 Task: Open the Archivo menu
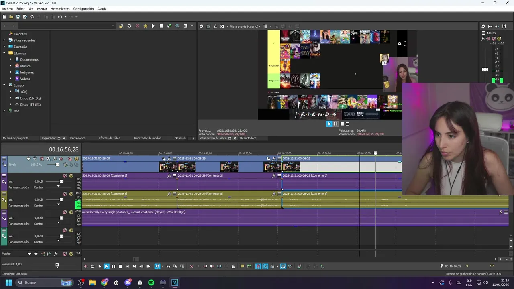(x=7, y=9)
